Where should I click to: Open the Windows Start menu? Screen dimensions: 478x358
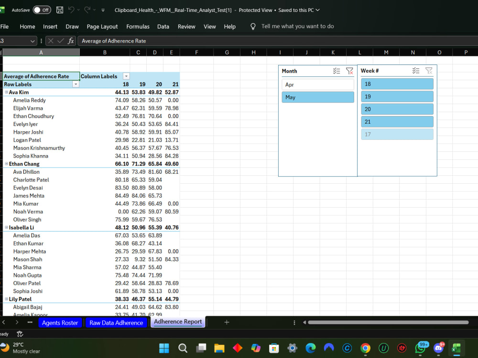164,348
